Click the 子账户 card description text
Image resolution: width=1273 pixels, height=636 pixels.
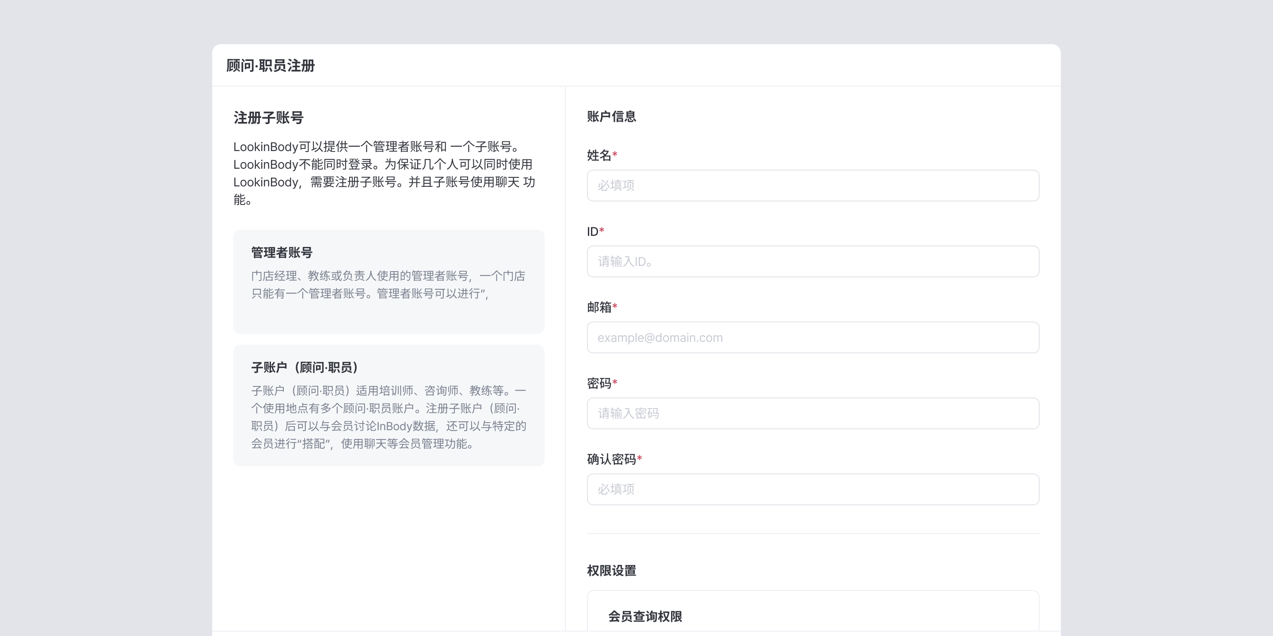coord(389,417)
